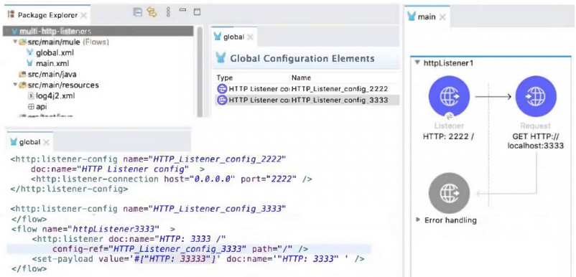Viewport: 576px width, 277px height.
Task: Select the multi-http-listeners project
Action: (98, 31)
